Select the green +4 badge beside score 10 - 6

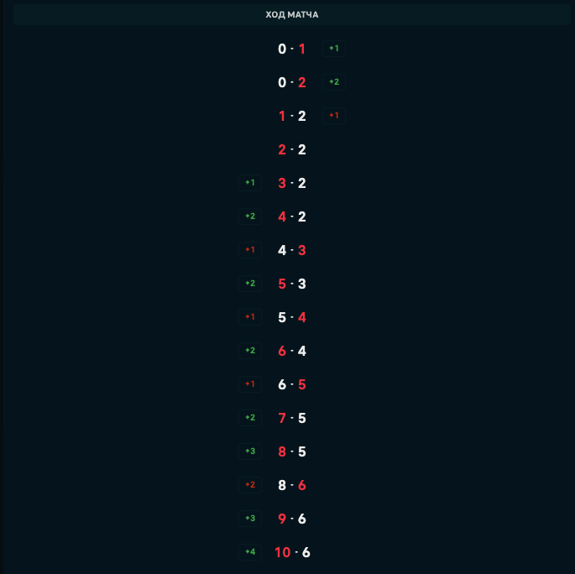tap(250, 552)
